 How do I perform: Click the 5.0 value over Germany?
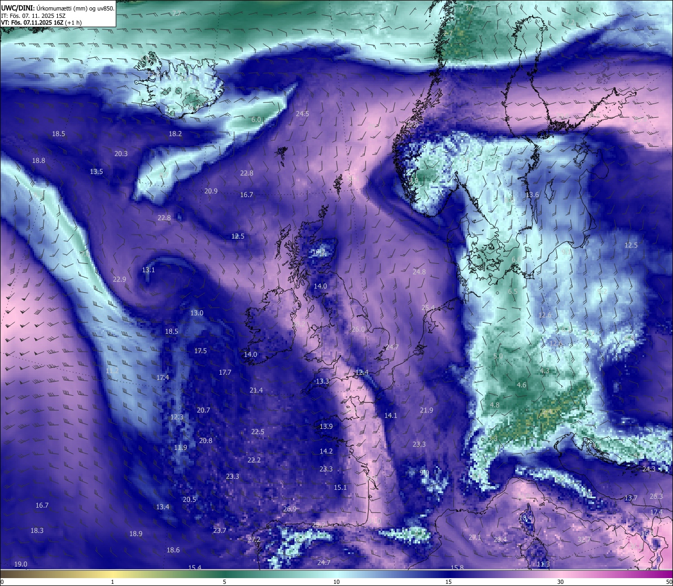coord(498,356)
